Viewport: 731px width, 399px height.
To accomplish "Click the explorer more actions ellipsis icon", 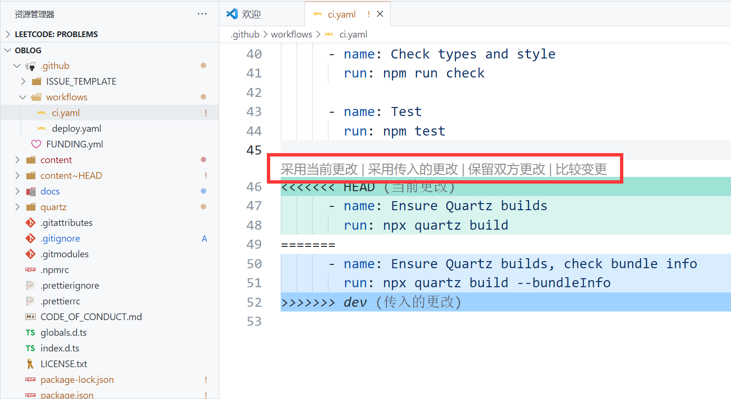I will [x=202, y=14].
